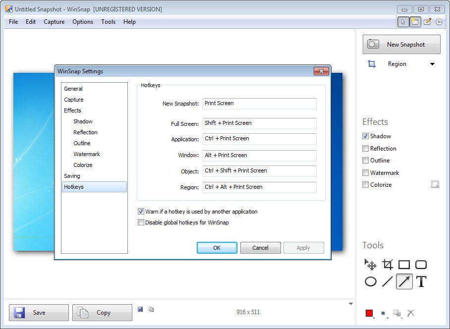
Task: Click the pencil editor icon in the top toolbar
Action: tap(427, 22)
